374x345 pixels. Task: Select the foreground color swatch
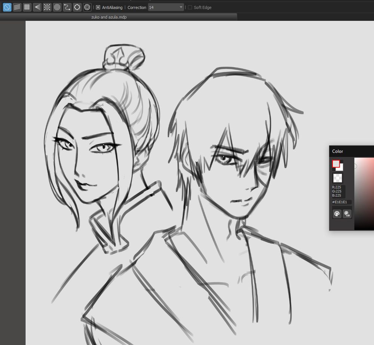(336, 164)
